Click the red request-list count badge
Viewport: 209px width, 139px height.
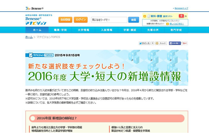181,16
